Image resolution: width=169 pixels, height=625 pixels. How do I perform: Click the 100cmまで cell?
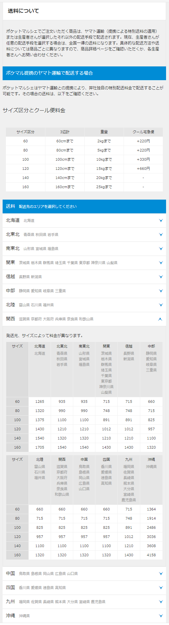tap(65, 159)
